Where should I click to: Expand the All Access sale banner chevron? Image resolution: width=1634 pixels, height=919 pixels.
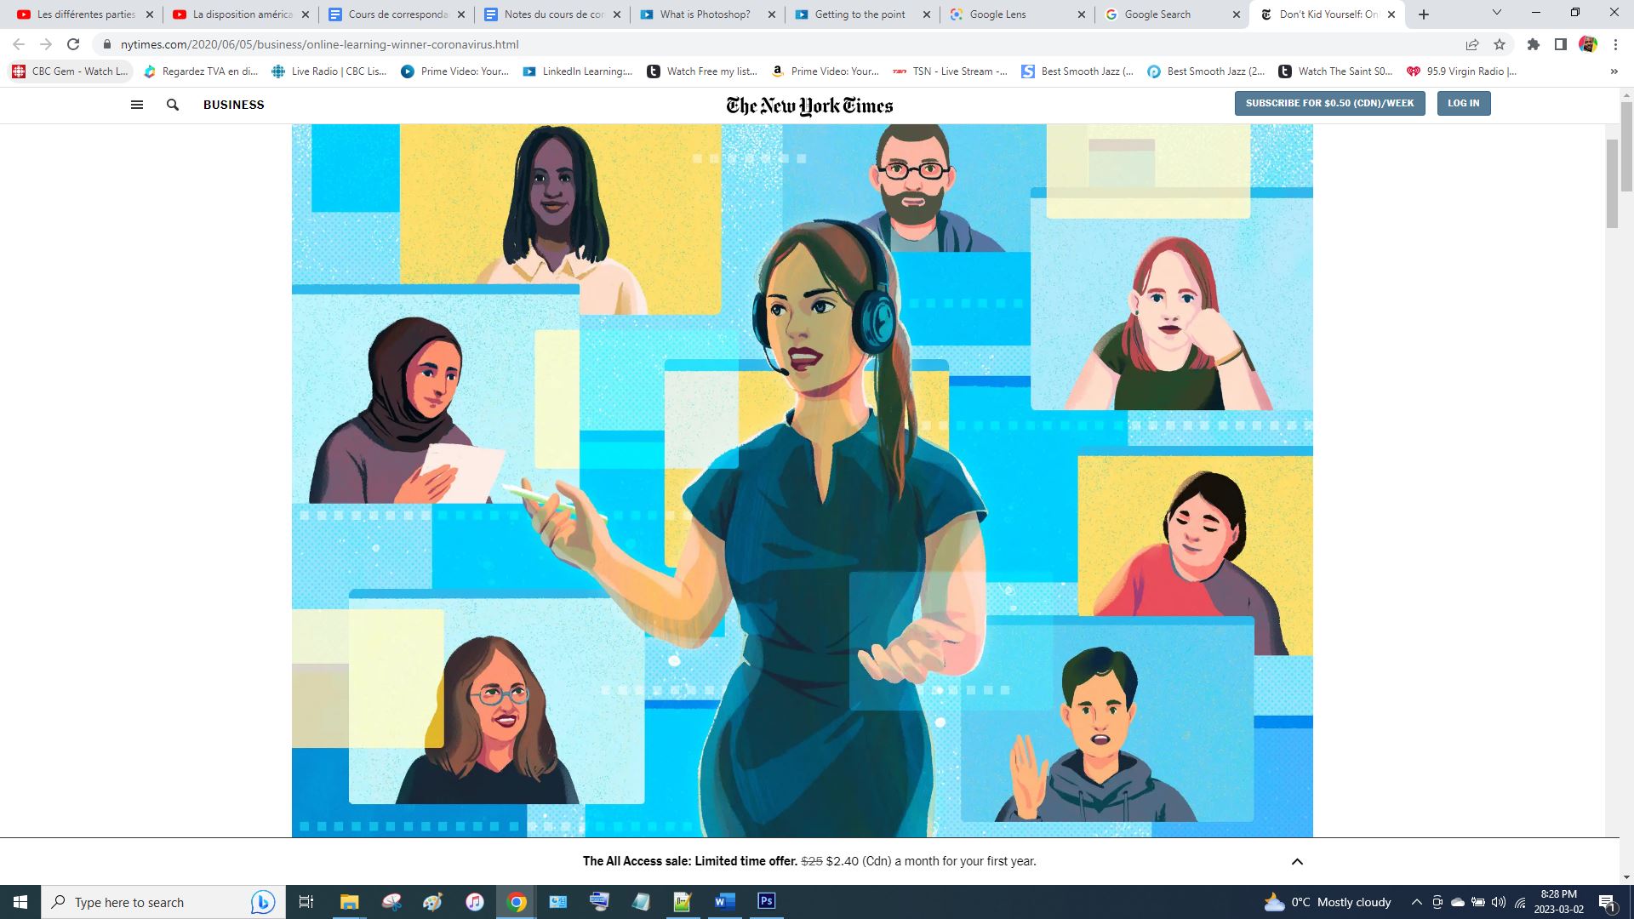[1297, 861]
